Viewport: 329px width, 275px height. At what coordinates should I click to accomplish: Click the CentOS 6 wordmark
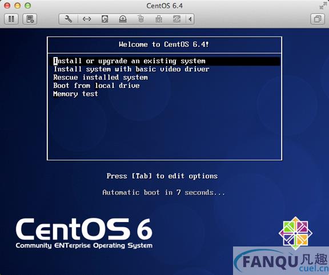point(84,229)
